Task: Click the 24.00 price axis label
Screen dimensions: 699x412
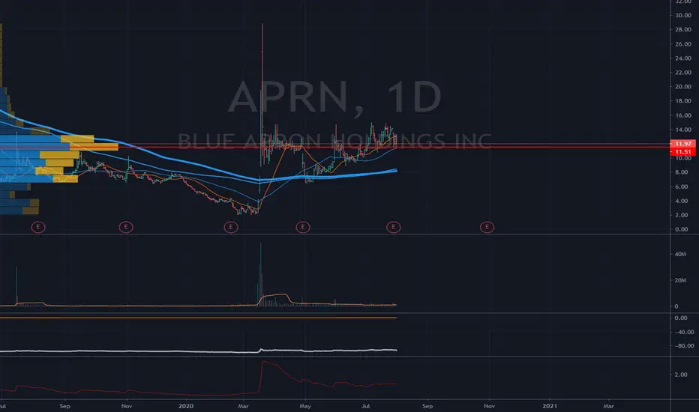Action: pyautogui.click(x=683, y=58)
